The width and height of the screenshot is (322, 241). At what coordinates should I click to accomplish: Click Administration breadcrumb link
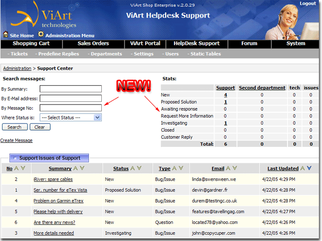tap(17, 68)
